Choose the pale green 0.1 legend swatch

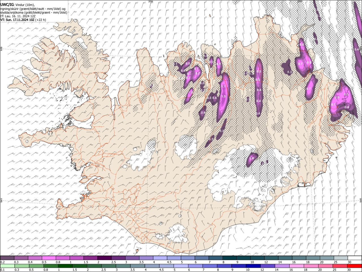click(7, 266)
